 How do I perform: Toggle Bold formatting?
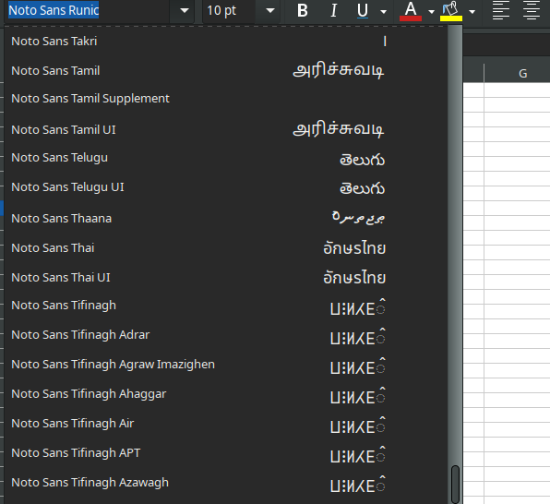303,10
